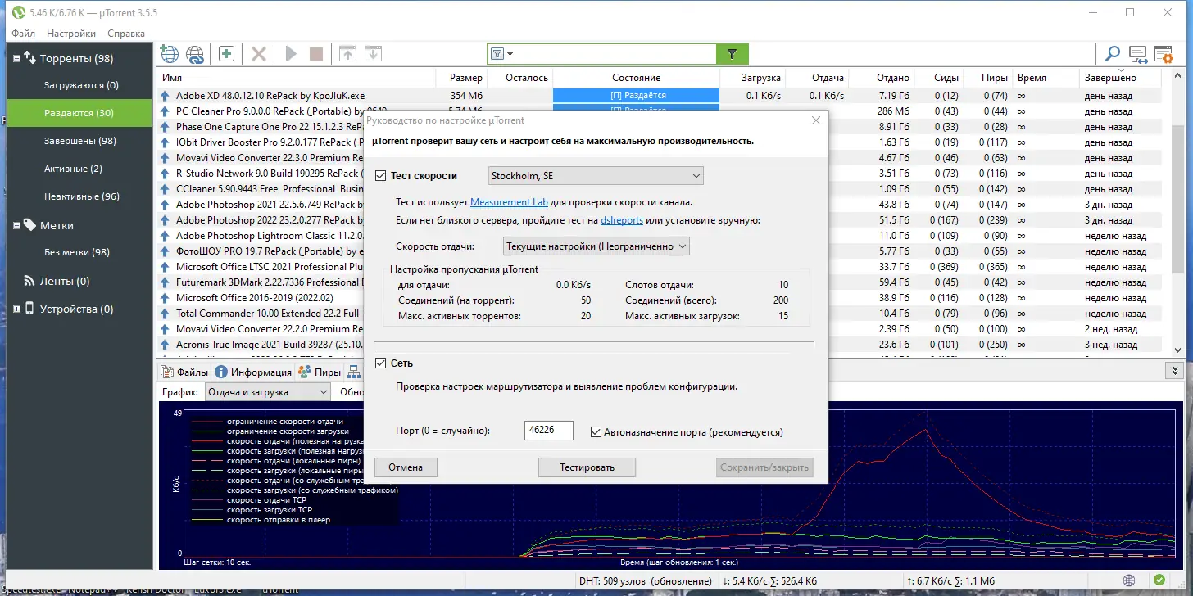Click the Пиры people tab icon
This screenshot has width=1193, height=596.
305,372
